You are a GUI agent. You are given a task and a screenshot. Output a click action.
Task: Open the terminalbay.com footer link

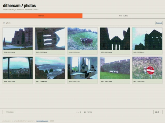pyautogui.click(x=42, y=121)
